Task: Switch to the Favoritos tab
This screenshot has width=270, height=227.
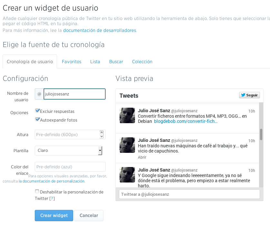Action: click(x=72, y=62)
